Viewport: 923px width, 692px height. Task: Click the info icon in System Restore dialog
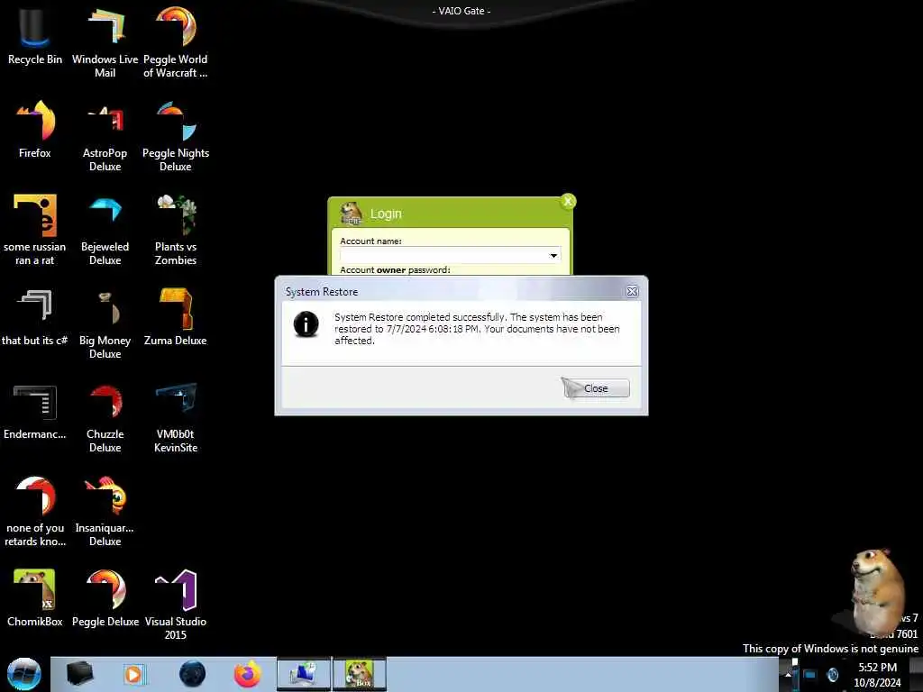(306, 324)
